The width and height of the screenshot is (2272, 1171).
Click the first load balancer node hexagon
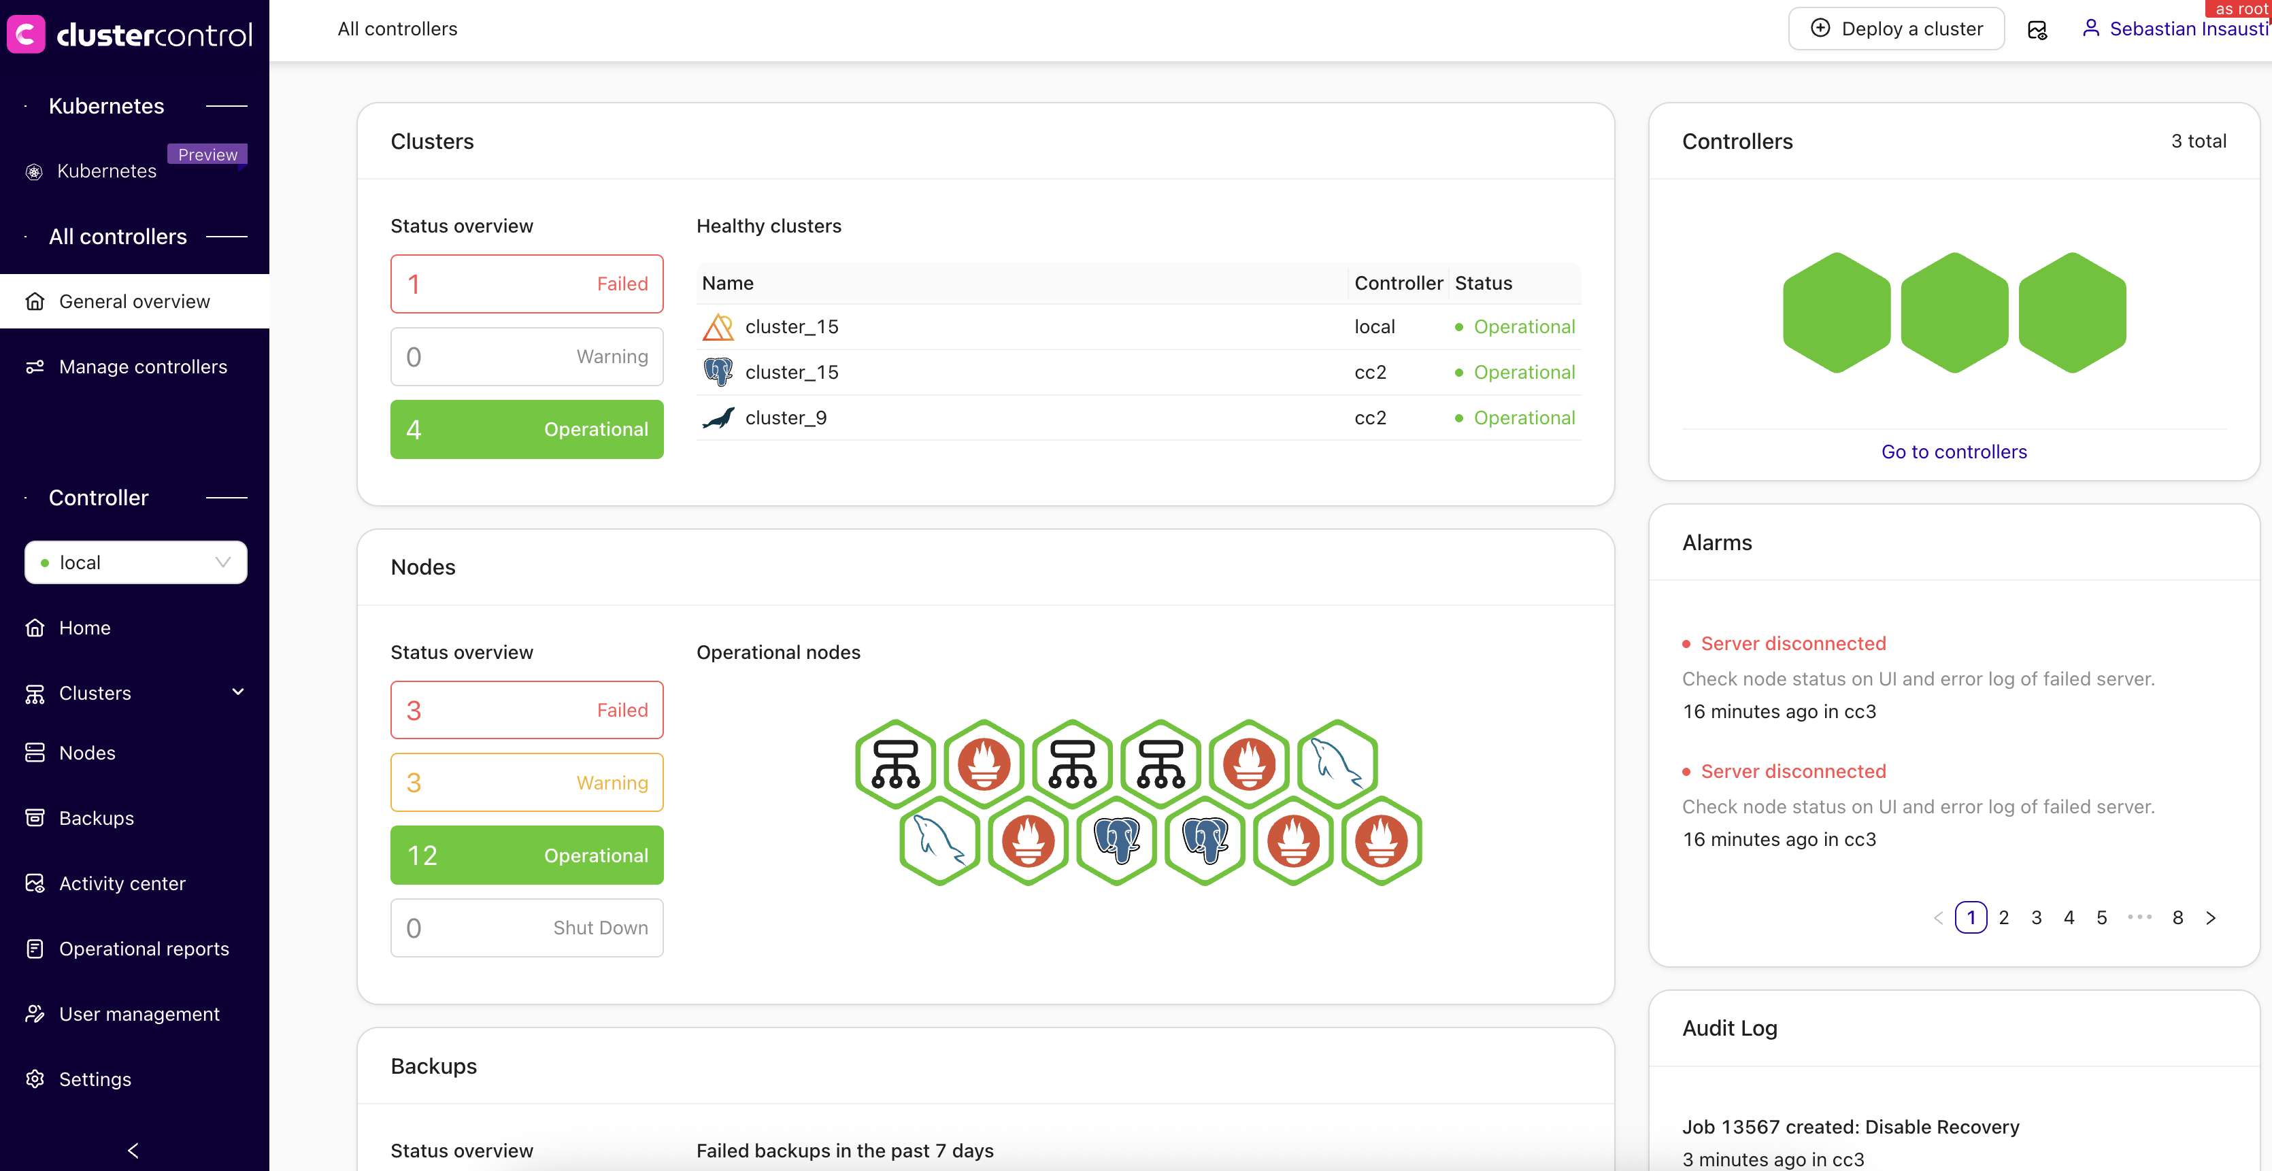click(895, 763)
